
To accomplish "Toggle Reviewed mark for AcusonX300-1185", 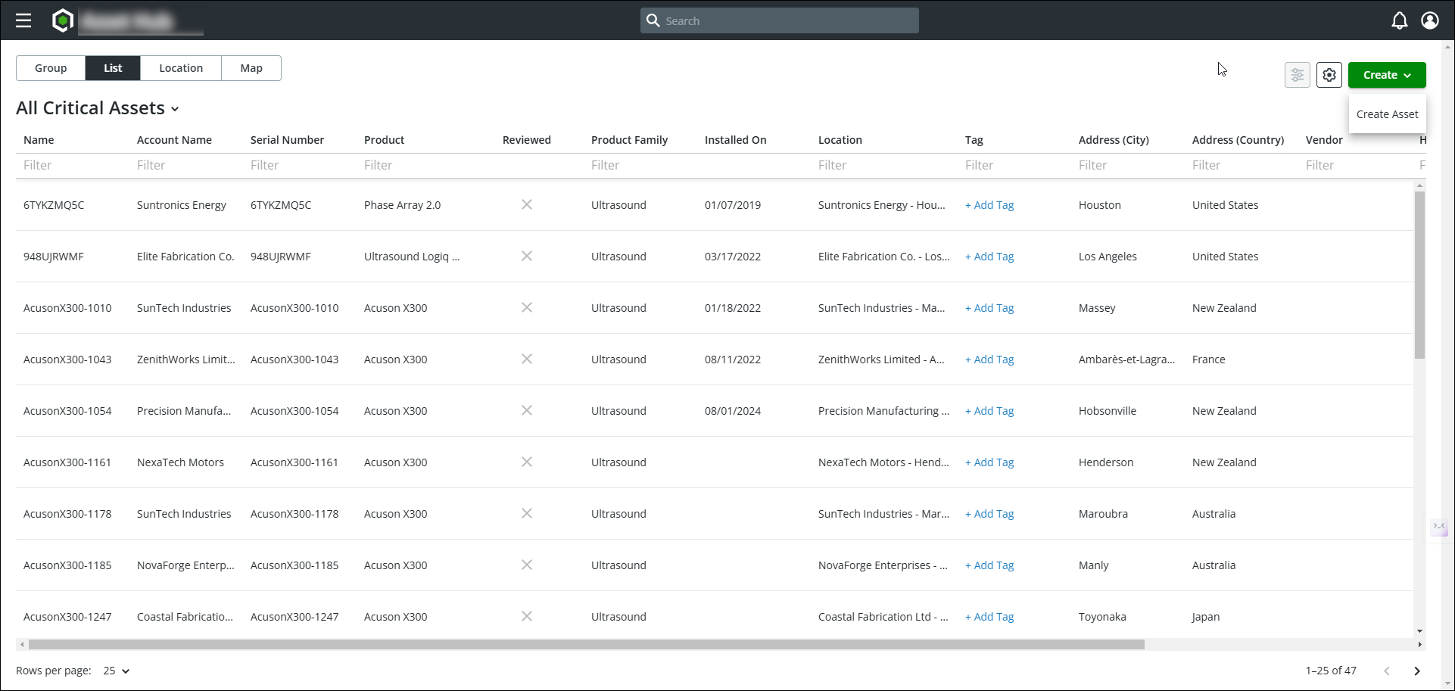I will [x=527, y=565].
